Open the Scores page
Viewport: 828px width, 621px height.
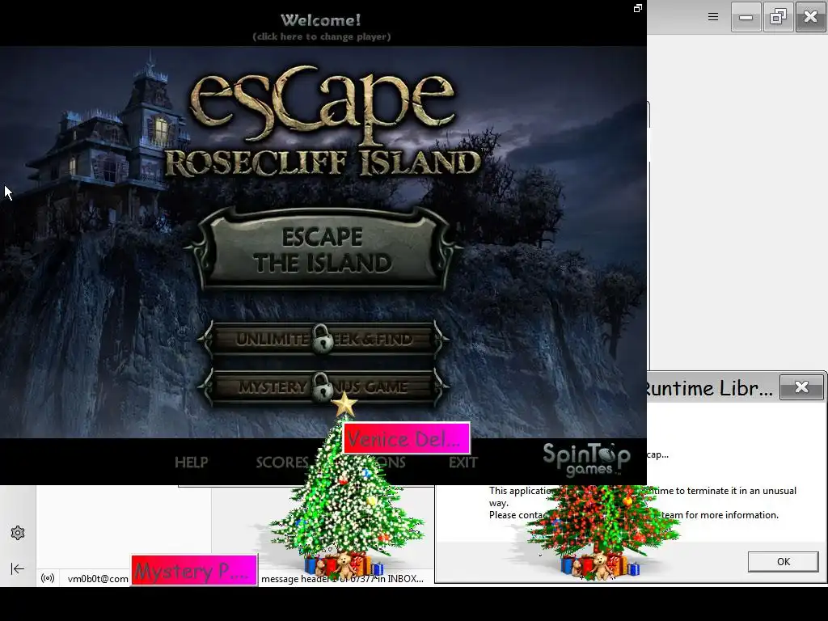[x=282, y=463]
